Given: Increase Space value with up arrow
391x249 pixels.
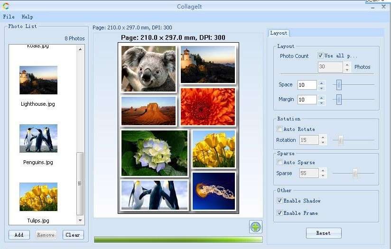Looking at the screenshot, I should pos(321,83).
